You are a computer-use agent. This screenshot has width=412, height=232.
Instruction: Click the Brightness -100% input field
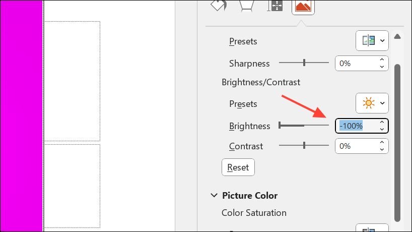click(355, 126)
